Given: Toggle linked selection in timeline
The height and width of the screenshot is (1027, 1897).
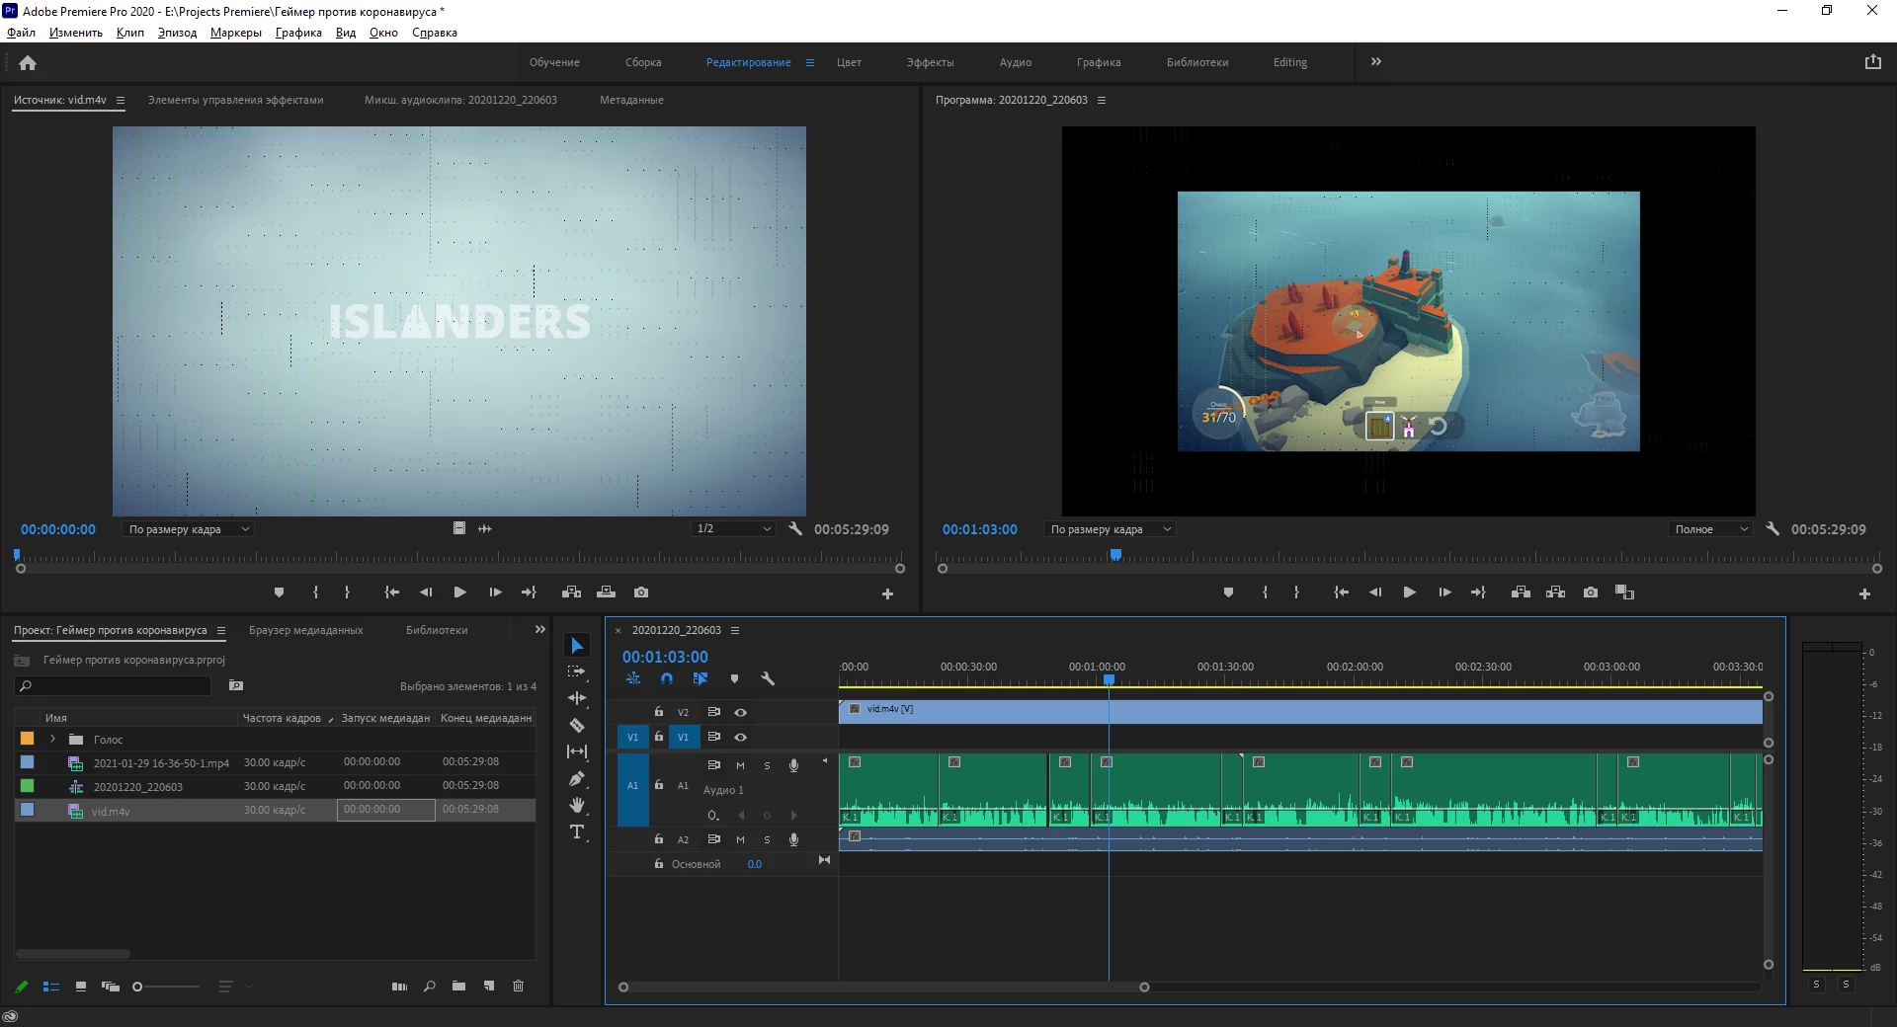Looking at the screenshot, I should coord(701,678).
